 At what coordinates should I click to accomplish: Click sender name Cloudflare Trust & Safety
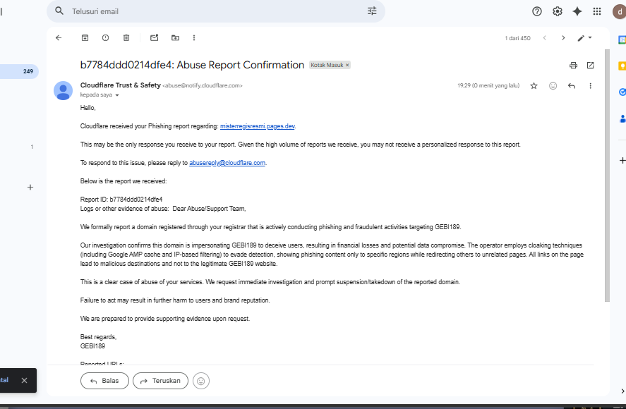click(x=121, y=85)
